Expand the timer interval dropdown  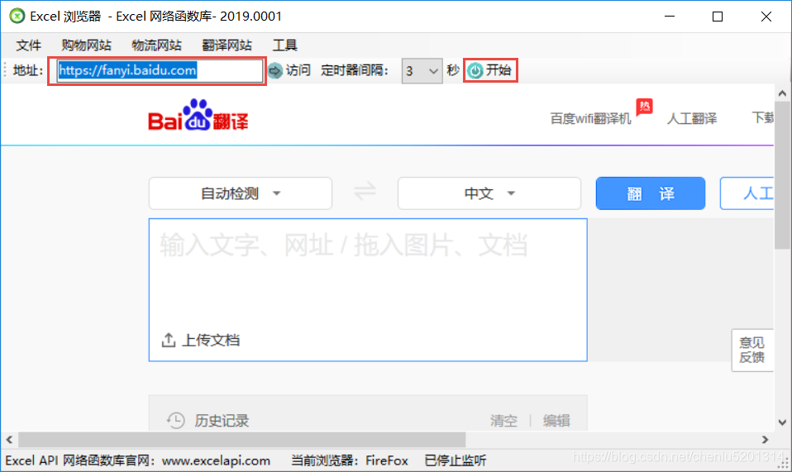click(433, 71)
